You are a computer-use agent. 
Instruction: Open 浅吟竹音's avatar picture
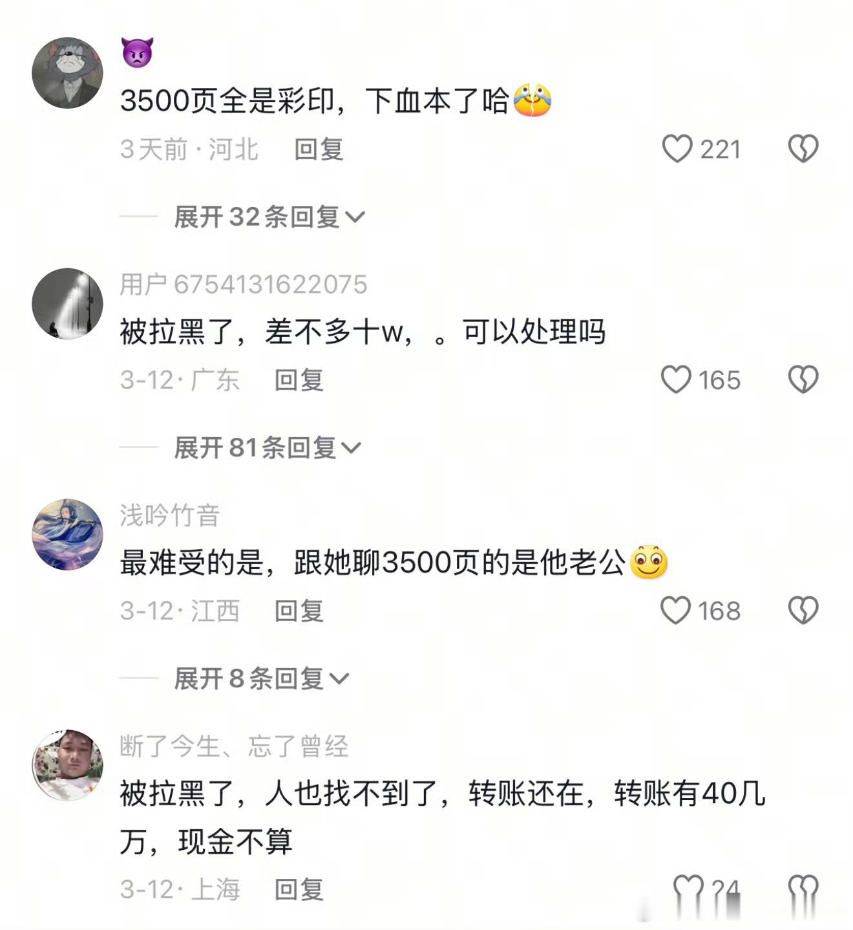coord(67,534)
